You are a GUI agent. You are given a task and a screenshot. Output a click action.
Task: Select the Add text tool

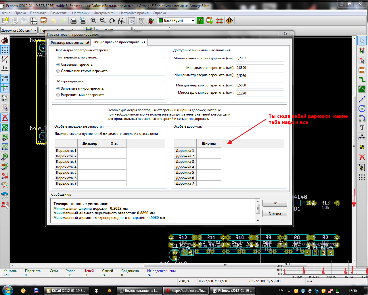tap(362, 128)
